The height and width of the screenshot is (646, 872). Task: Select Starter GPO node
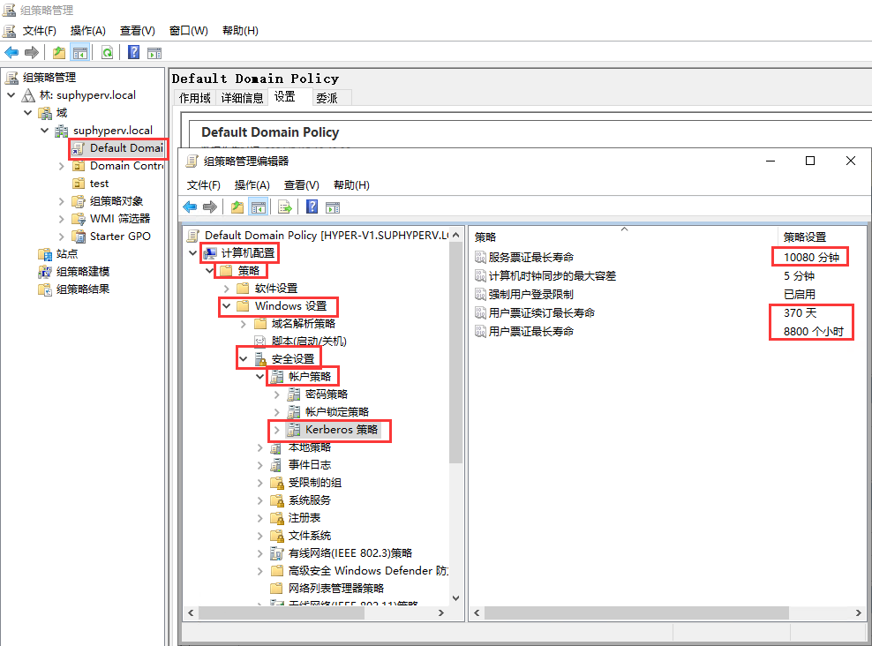[x=120, y=237]
